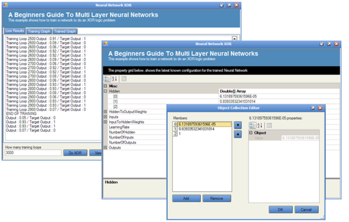Confirm with OK in Object Collection Editor
The image size is (349, 222).
pyautogui.click(x=280, y=210)
